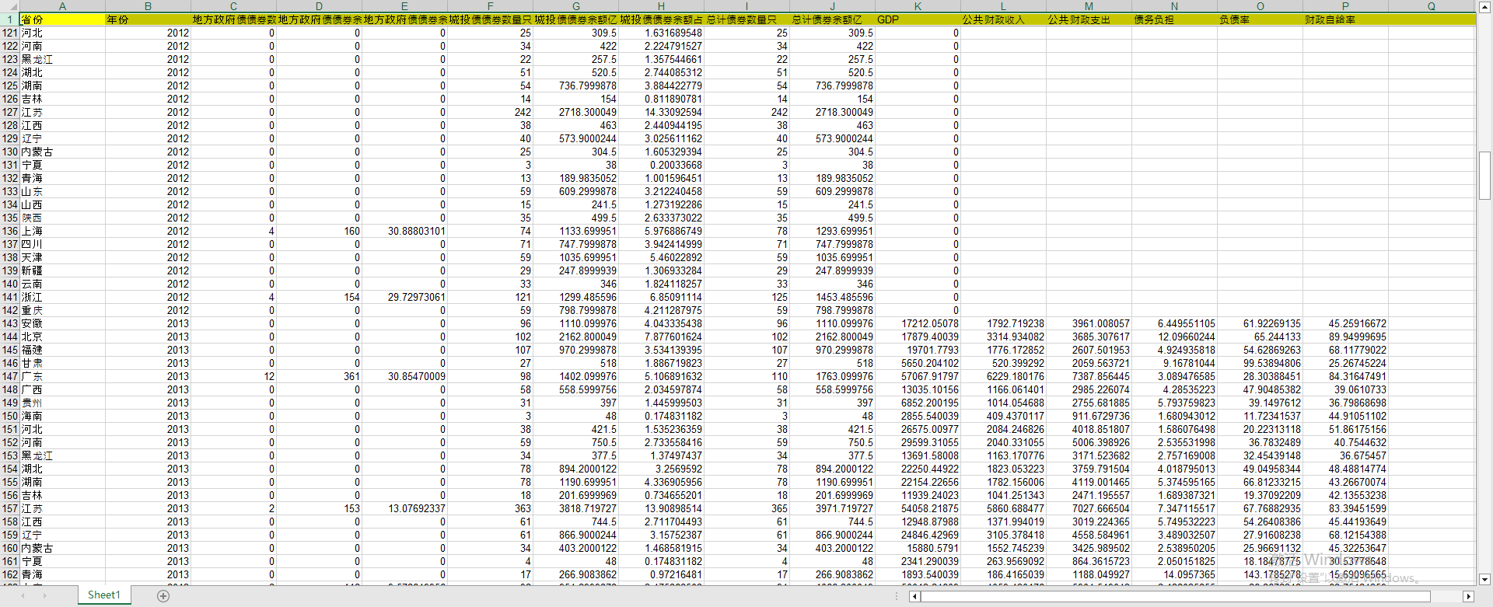The height and width of the screenshot is (607, 1493).
Task: Click the cell containing 143.1785278
Action: 1260,575
